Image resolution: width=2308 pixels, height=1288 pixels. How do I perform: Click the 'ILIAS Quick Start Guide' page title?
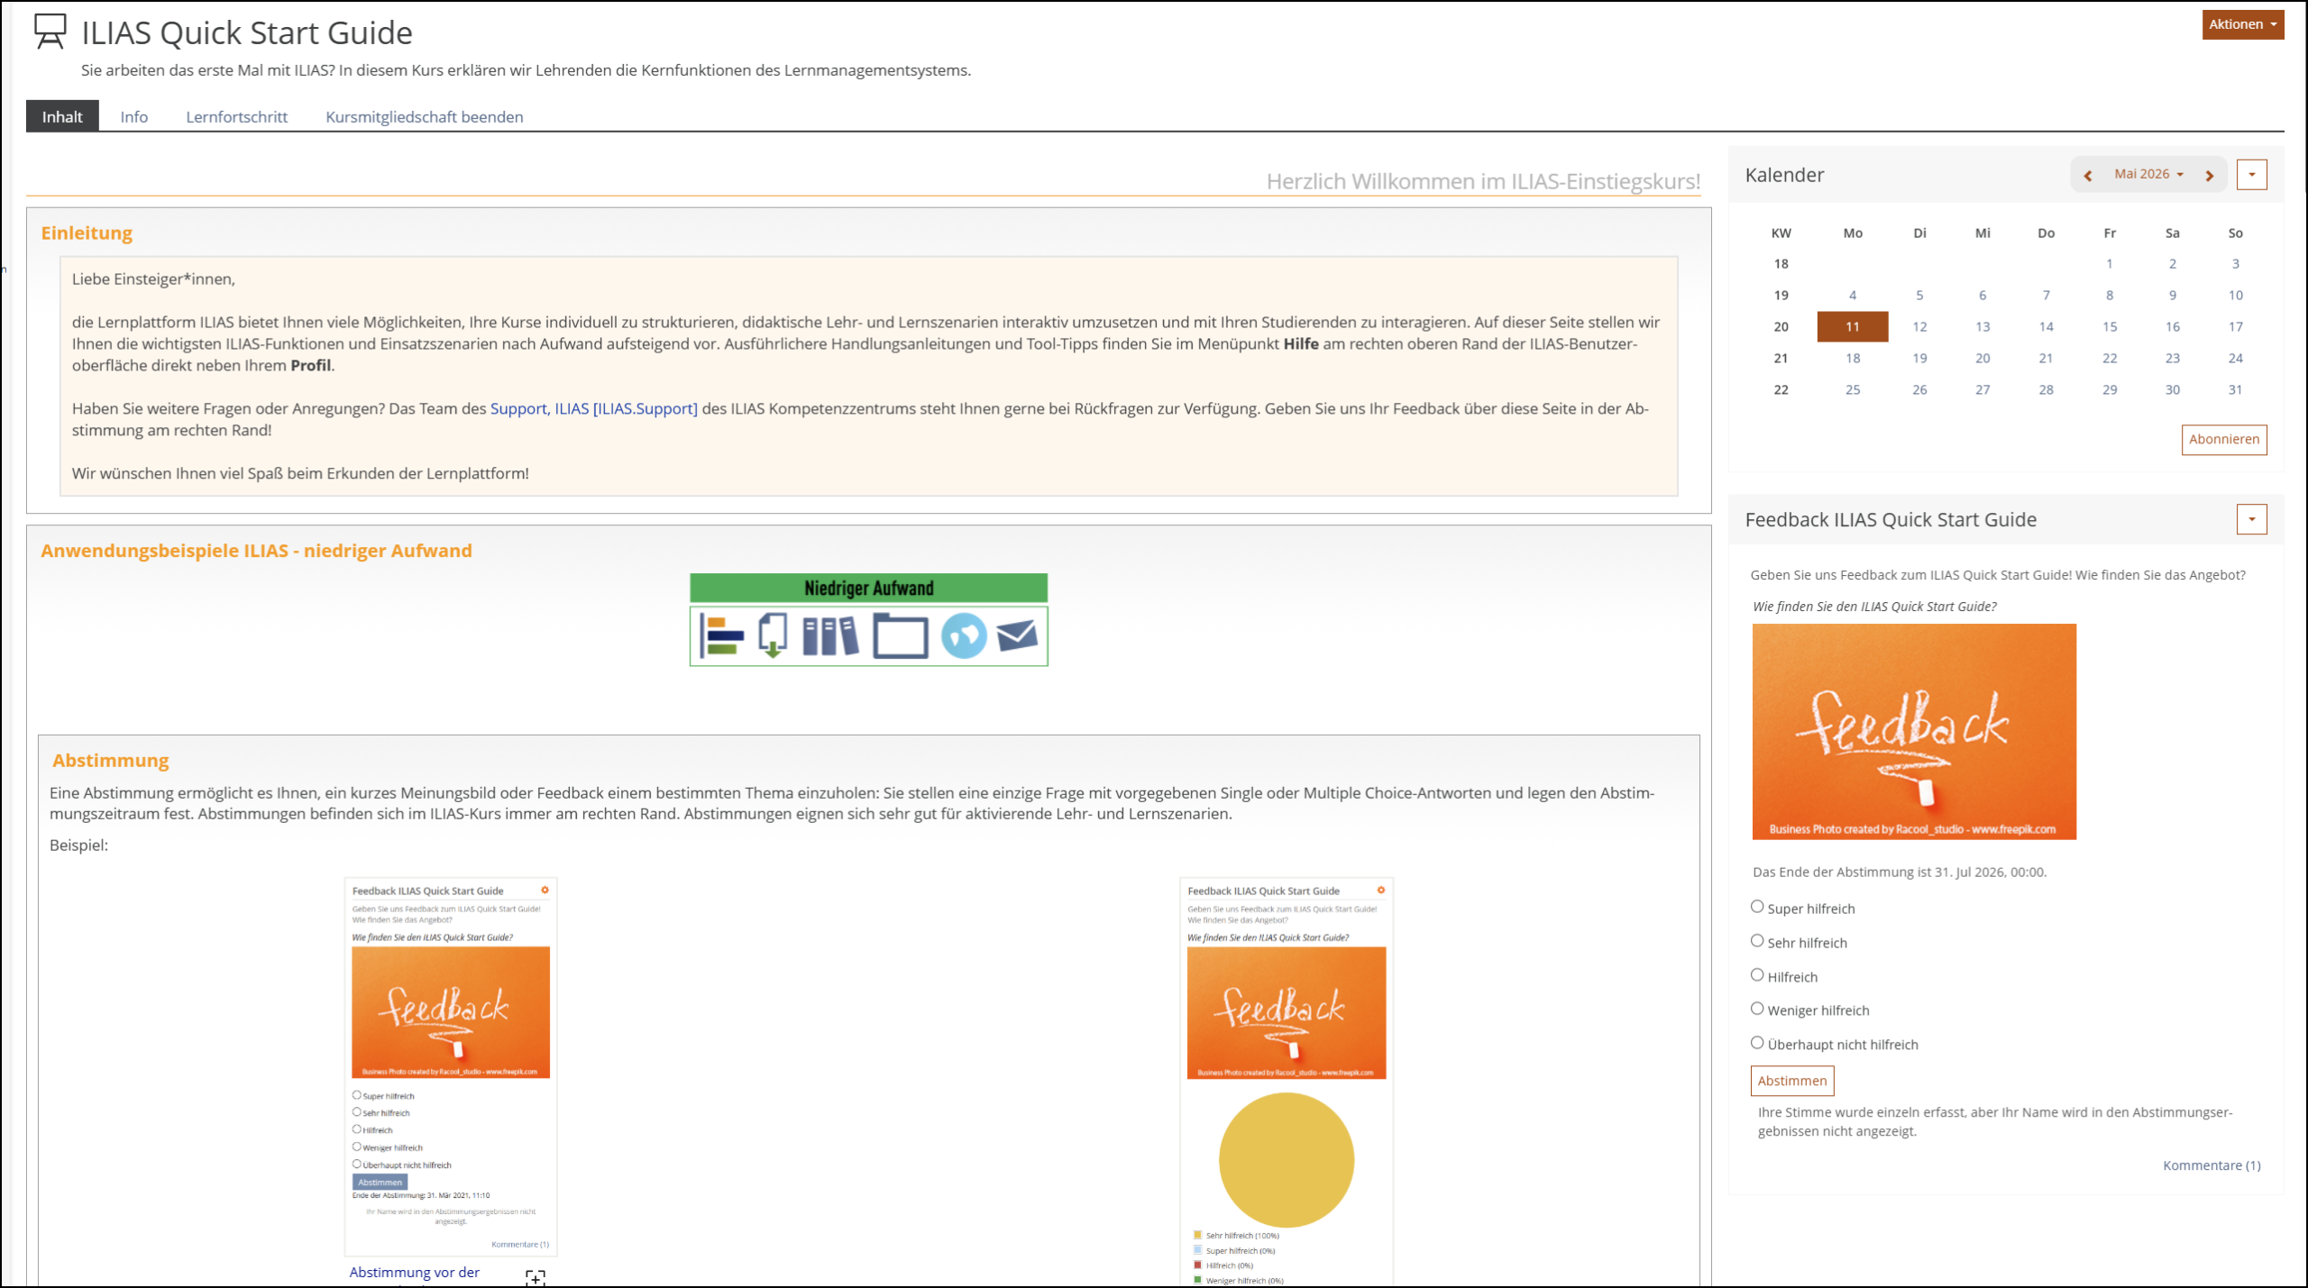click(x=247, y=32)
